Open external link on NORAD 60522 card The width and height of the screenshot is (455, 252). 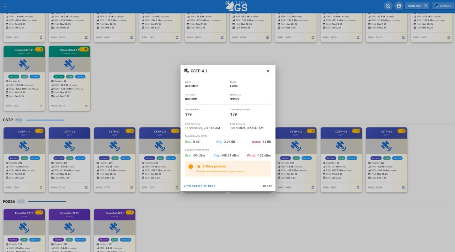click(86, 37)
